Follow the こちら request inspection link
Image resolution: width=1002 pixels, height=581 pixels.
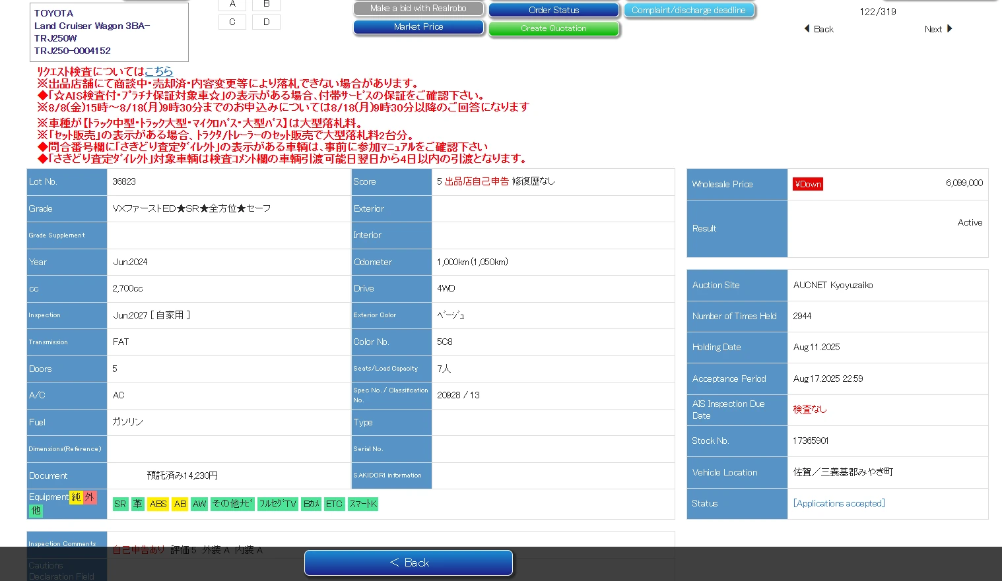(x=158, y=71)
